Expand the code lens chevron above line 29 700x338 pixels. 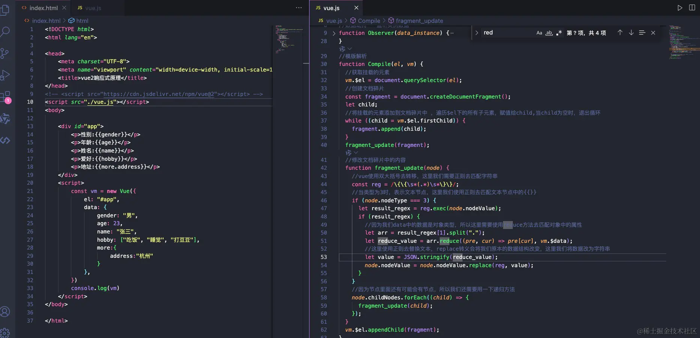tap(350, 49)
